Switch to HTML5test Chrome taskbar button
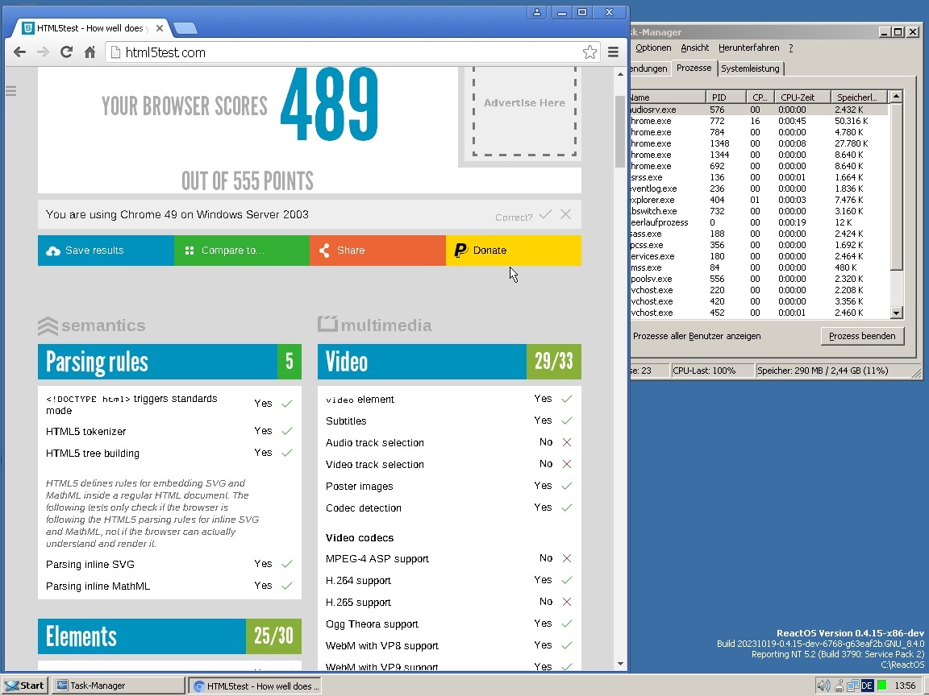Viewport: 929px width, 696px height. pyautogui.click(x=256, y=686)
